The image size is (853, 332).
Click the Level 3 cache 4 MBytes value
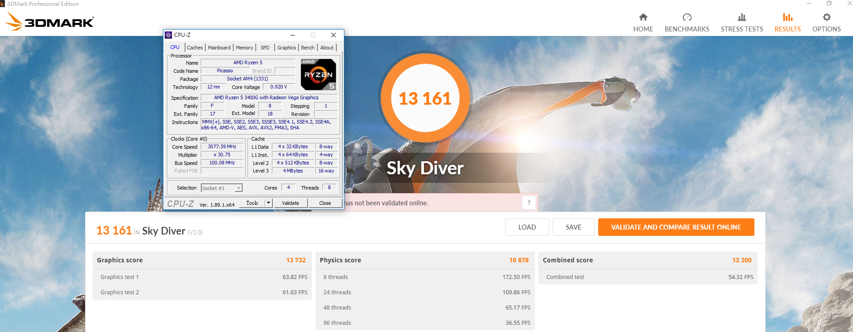[x=293, y=171]
